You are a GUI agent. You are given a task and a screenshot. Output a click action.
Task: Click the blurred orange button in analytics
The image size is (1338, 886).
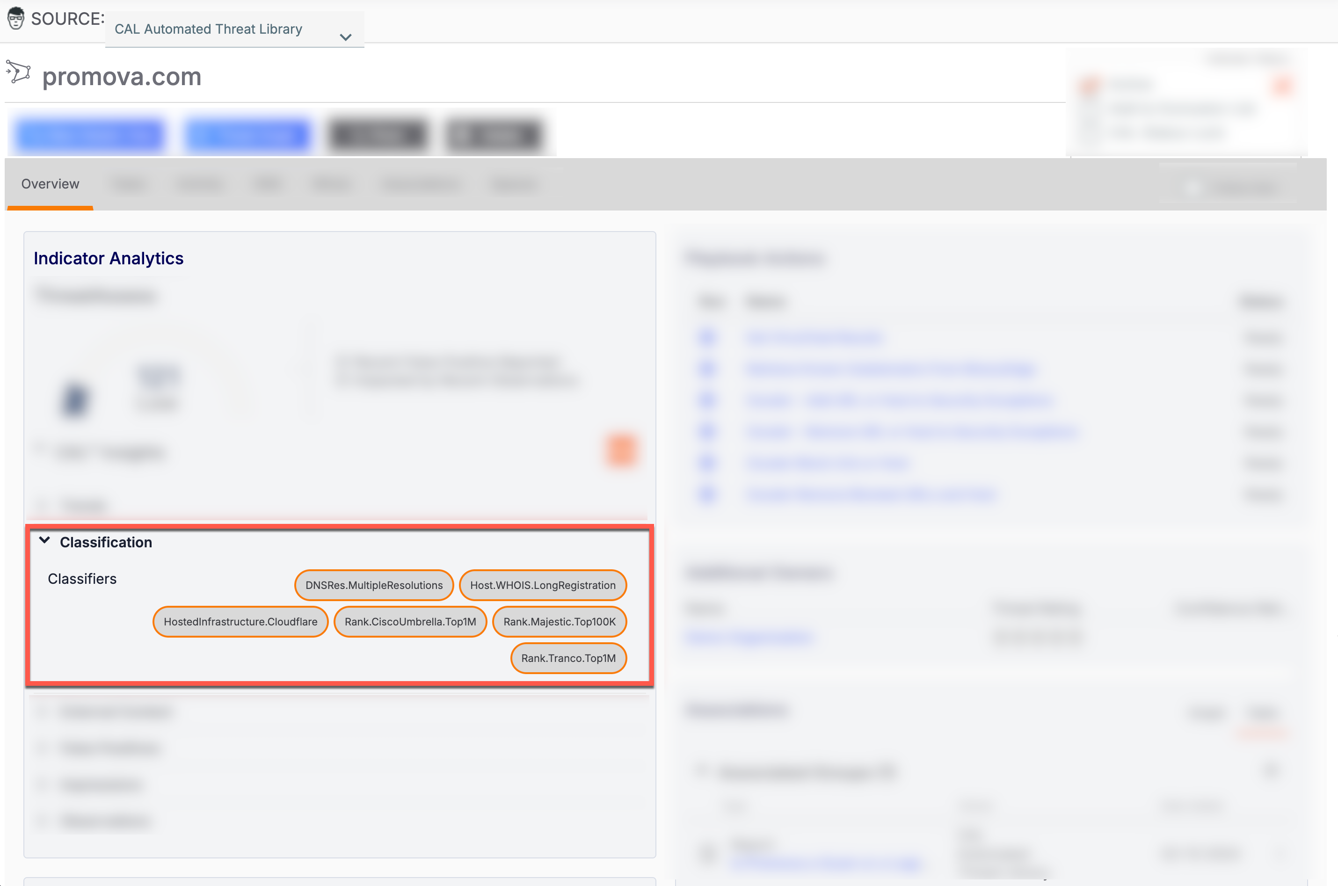(621, 450)
